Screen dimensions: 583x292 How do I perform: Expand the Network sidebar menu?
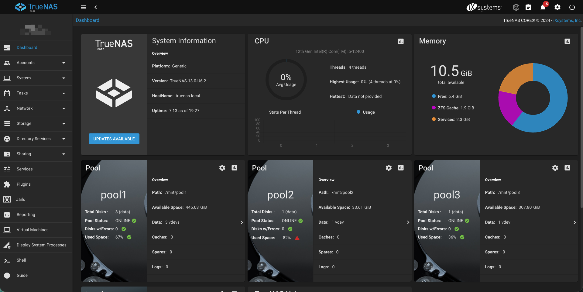pyautogui.click(x=36, y=108)
